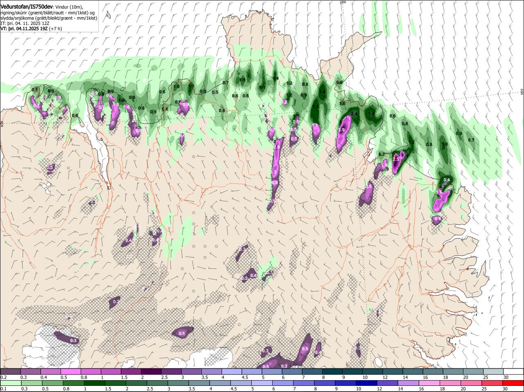Click the darkest purple snow swatch between 2 and 2.5
Screen dimensions: 524x392
pyautogui.click(x=151, y=372)
